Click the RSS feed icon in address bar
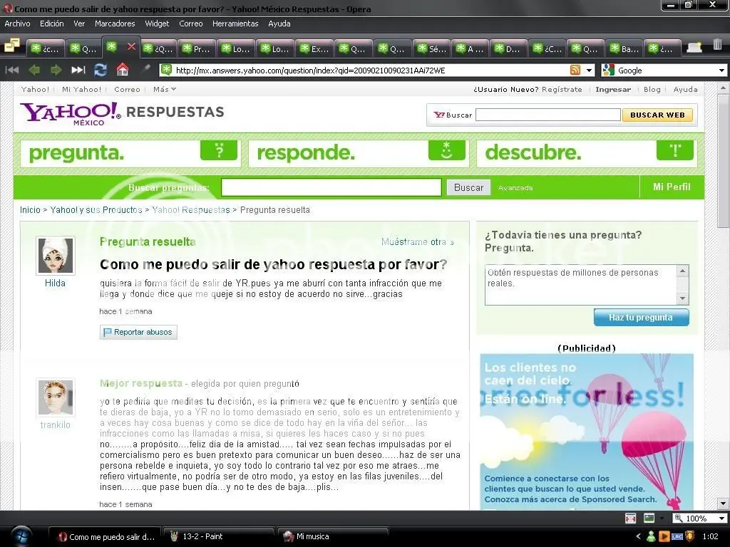 [x=575, y=71]
